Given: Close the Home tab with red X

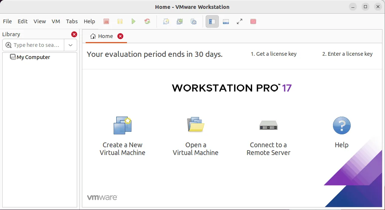Looking at the screenshot, I should pos(120,36).
